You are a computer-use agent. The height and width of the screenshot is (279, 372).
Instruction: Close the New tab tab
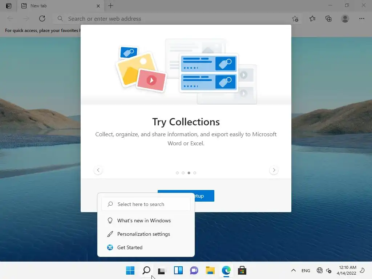tap(98, 6)
